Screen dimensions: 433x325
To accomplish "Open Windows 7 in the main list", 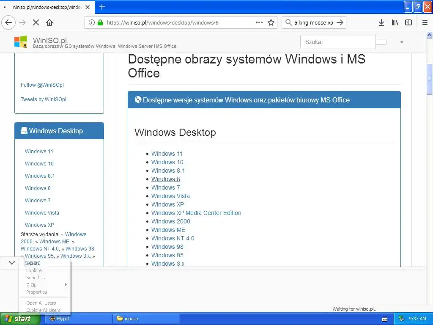I will click(166, 187).
